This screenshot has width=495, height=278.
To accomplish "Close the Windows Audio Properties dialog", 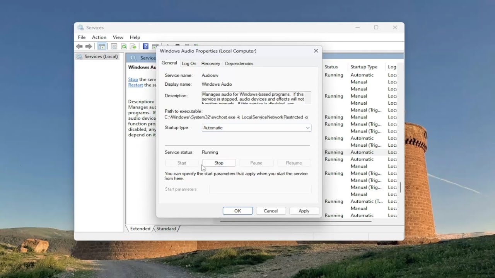I will 316,51.
